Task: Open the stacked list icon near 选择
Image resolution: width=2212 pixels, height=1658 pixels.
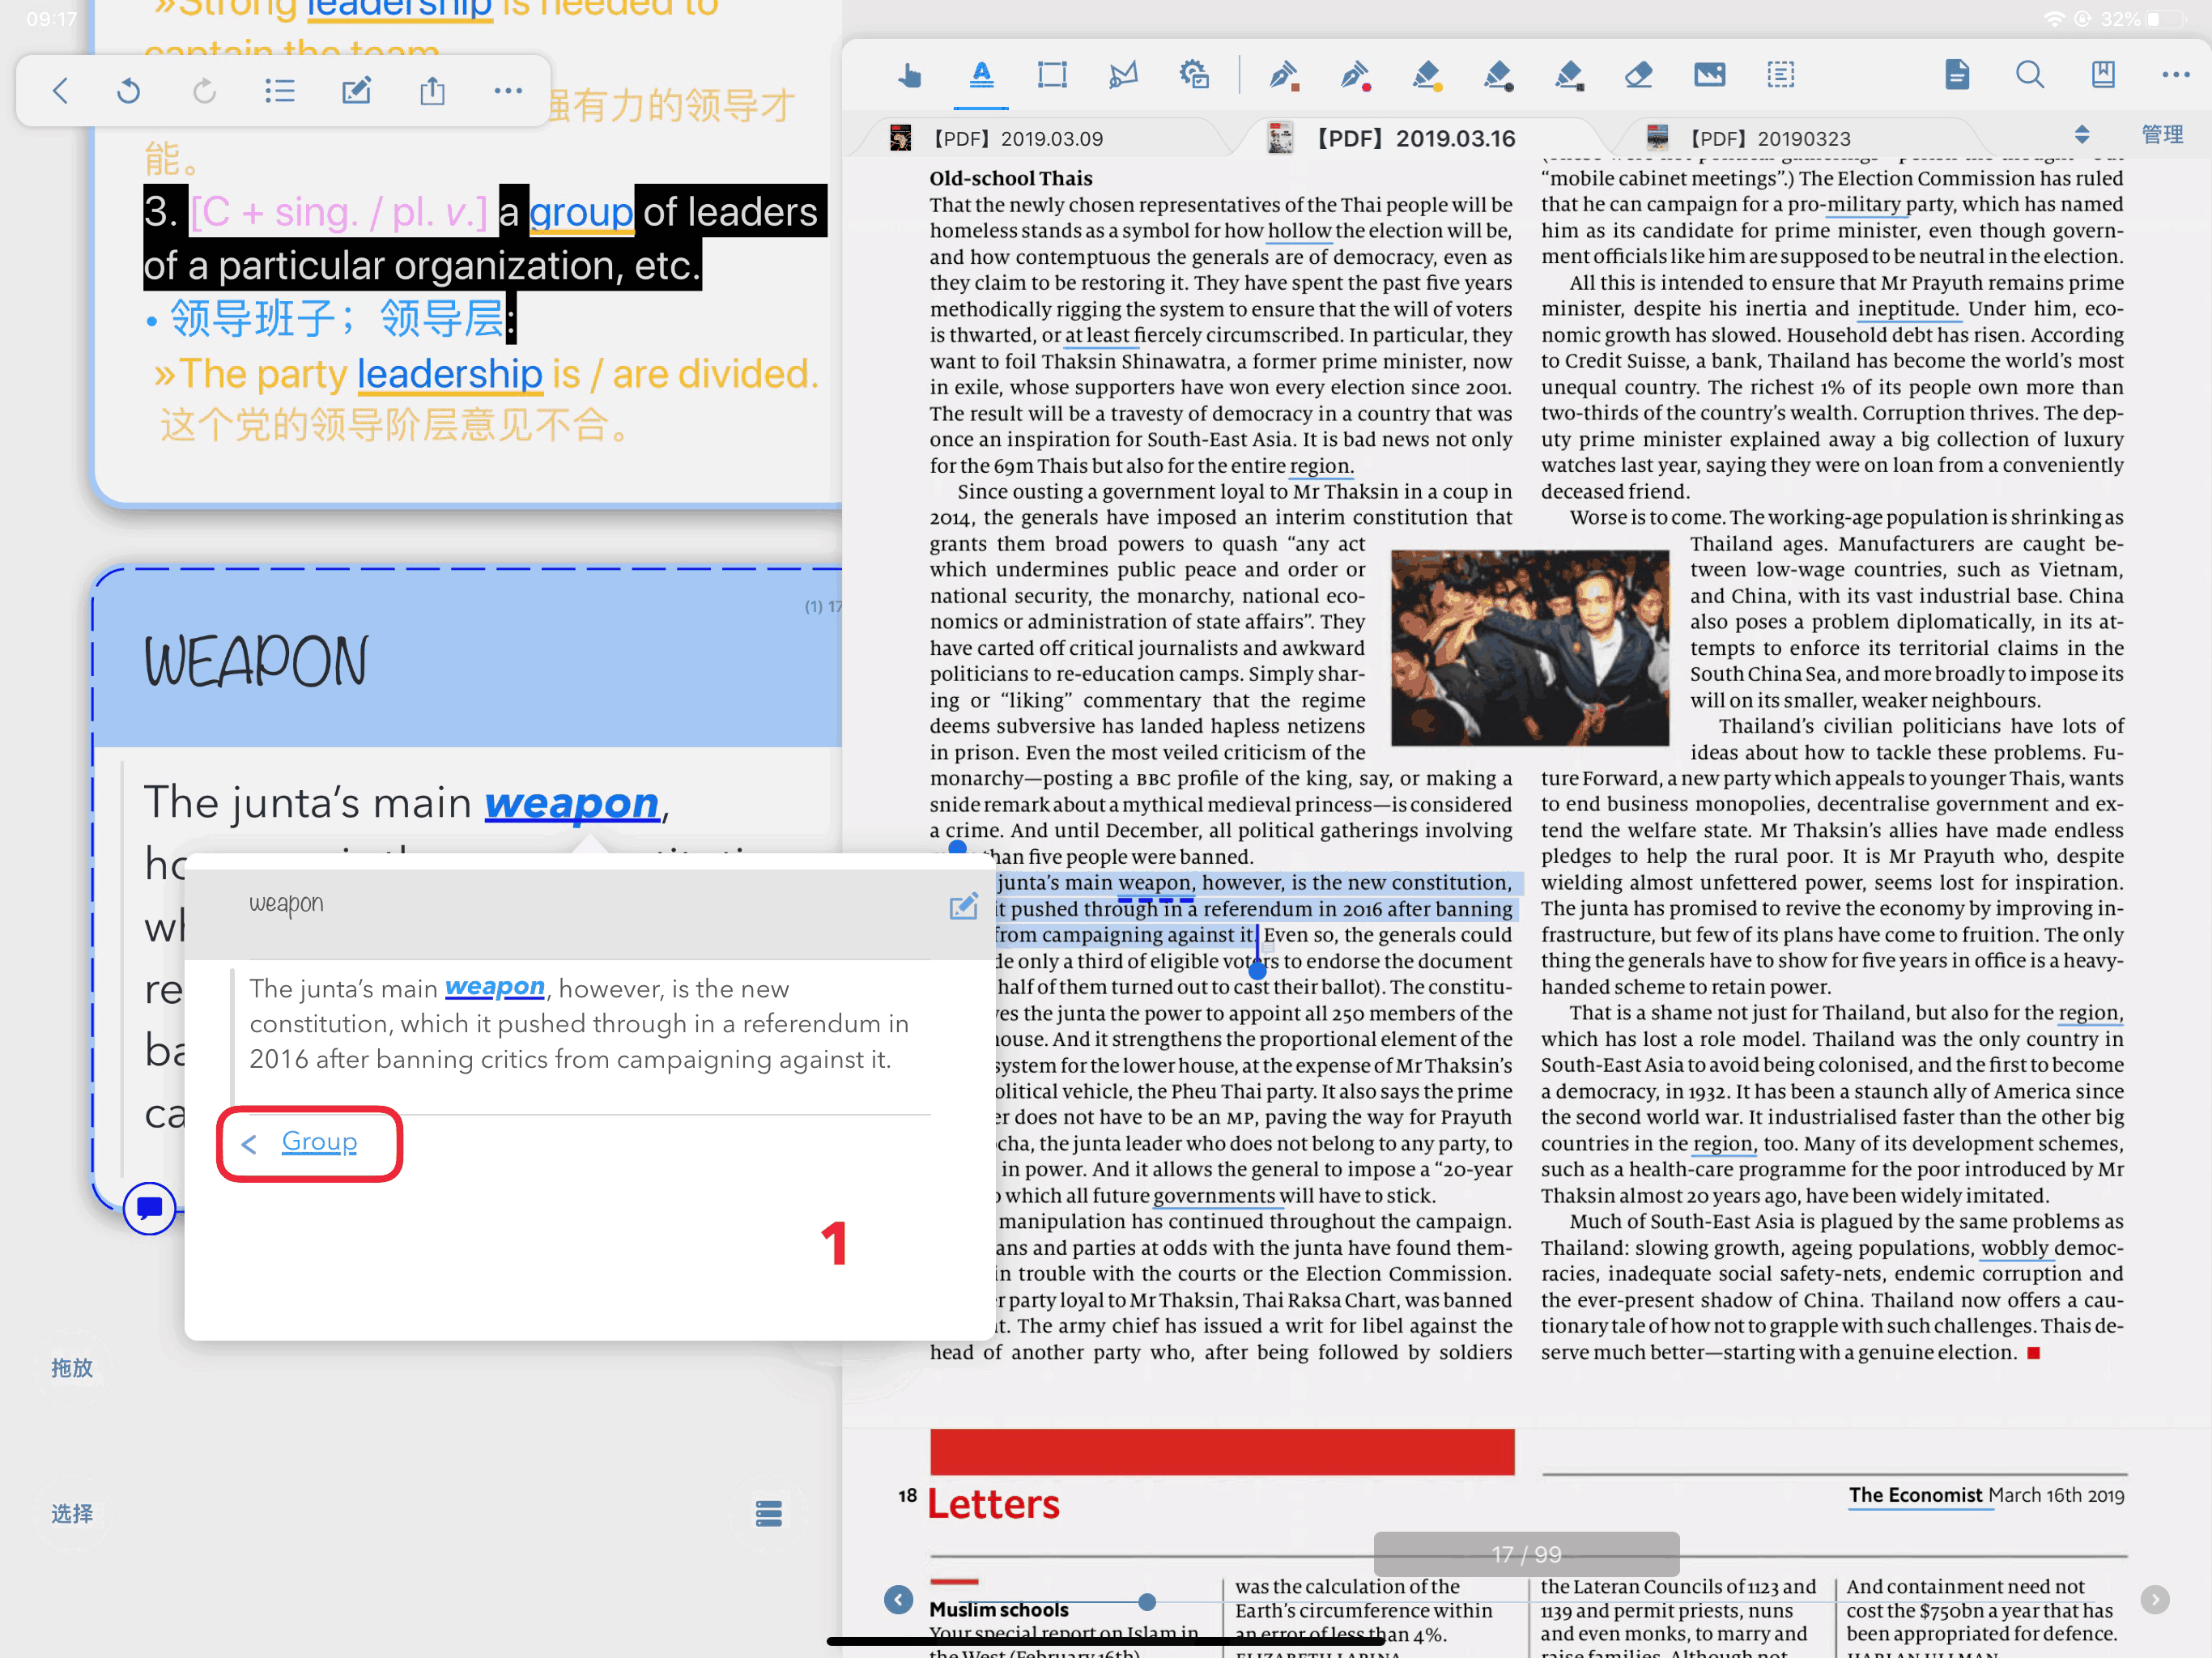Action: click(769, 1513)
